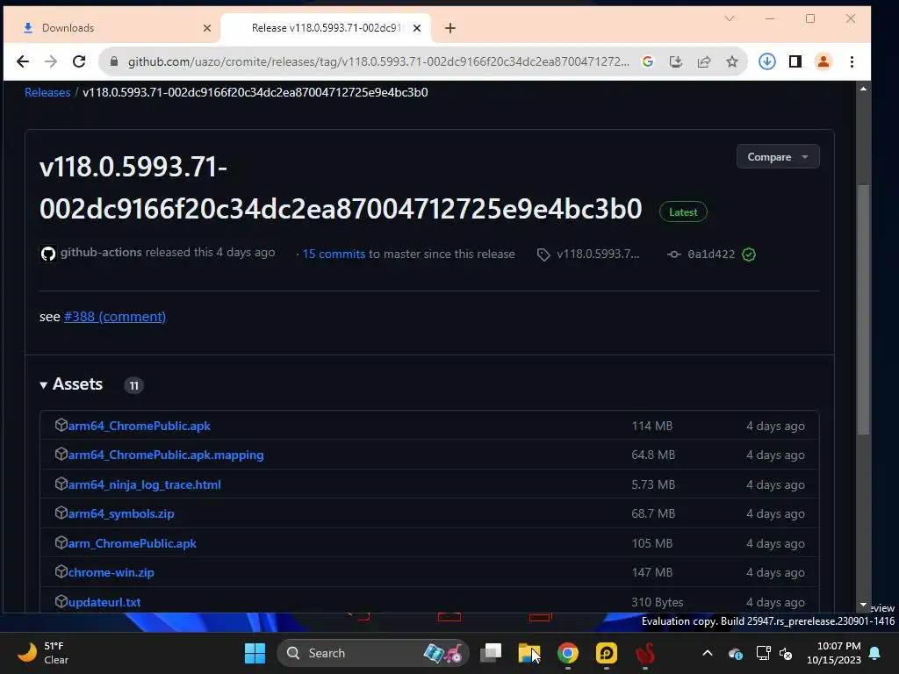The width and height of the screenshot is (899, 674).
Task: Click the Google icon in address bar
Action: pyautogui.click(x=648, y=61)
